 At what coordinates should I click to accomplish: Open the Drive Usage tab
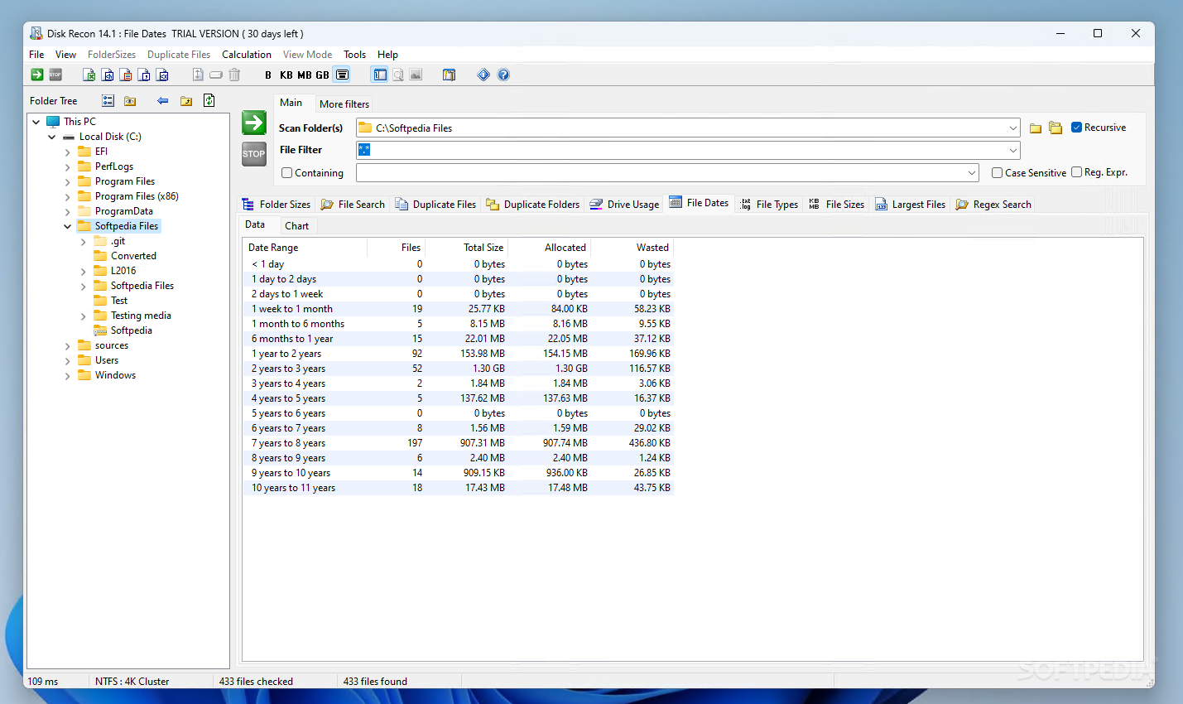pos(624,205)
